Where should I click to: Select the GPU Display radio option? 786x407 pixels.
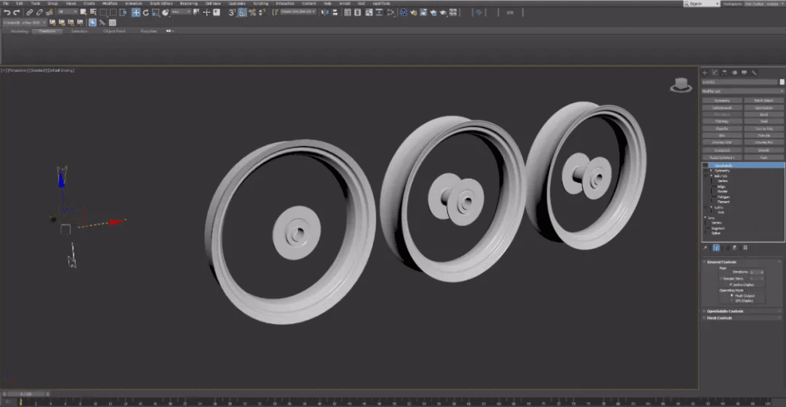(731, 300)
